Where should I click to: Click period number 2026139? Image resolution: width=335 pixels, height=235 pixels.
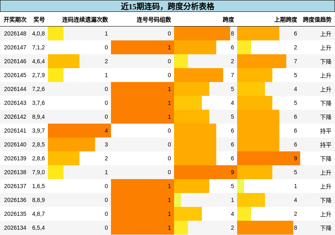15,158
